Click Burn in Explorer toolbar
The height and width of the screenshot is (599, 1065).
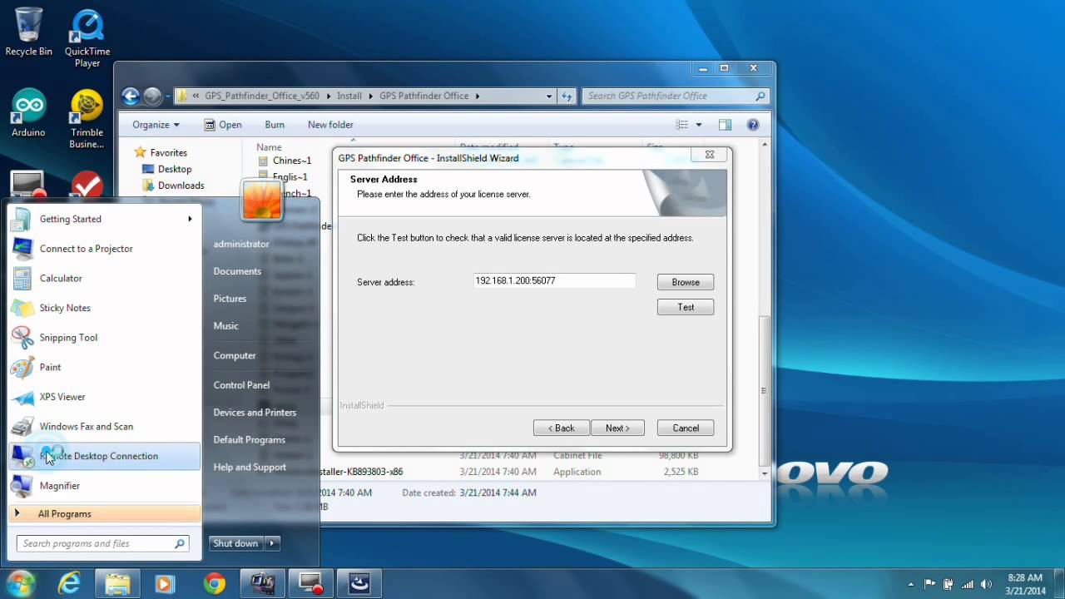click(x=275, y=125)
